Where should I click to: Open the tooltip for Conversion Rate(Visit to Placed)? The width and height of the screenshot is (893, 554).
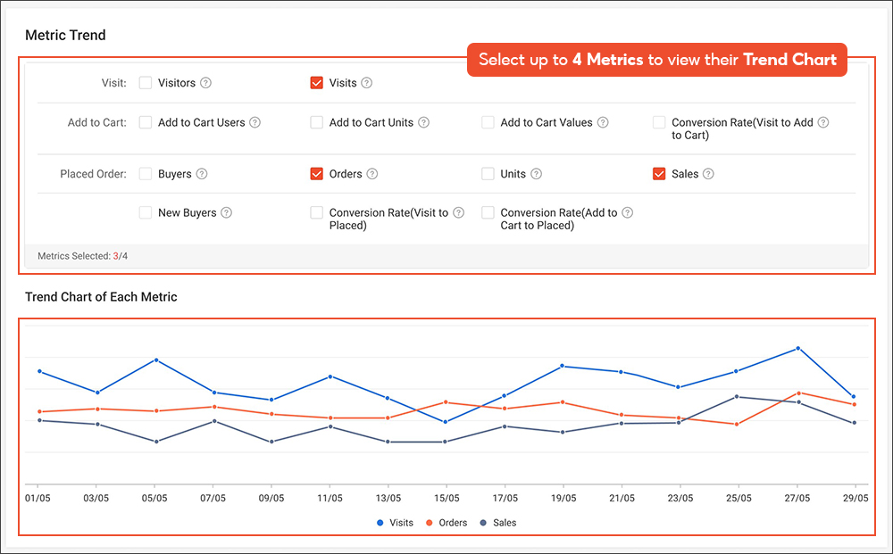pos(458,212)
